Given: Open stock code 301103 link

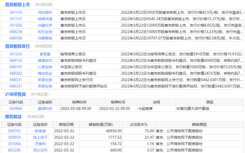Looking at the screenshot, I should coord(16,12).
